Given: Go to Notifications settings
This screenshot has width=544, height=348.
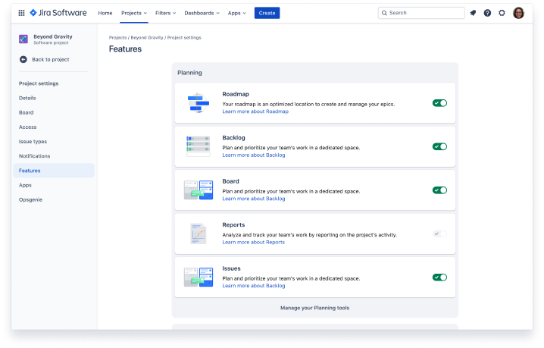Looking at the screenshot, I should 34,156.
